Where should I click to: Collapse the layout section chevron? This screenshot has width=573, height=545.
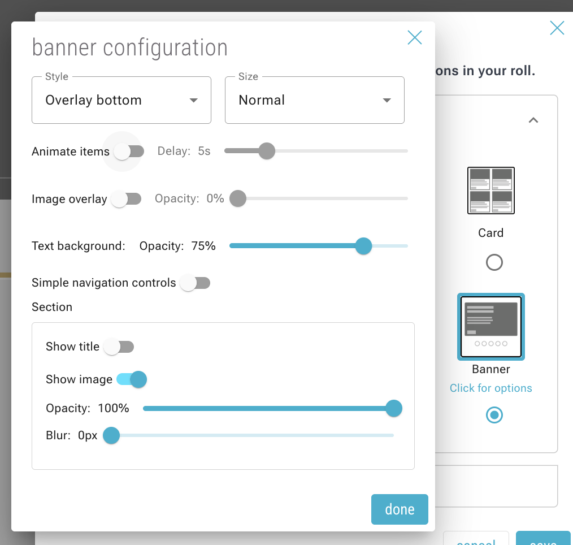[533, 120]
